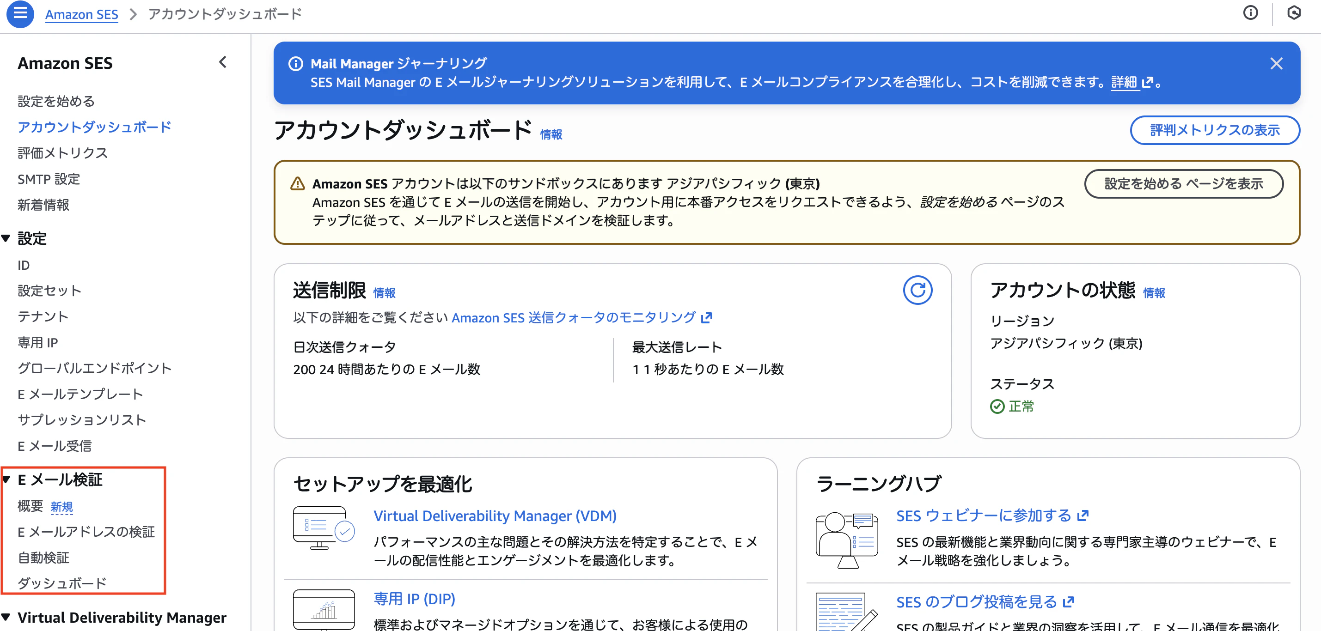Open 概要 under E メール検証
The width and height of the screenshot is (1321, 631).
click(30, 506)
